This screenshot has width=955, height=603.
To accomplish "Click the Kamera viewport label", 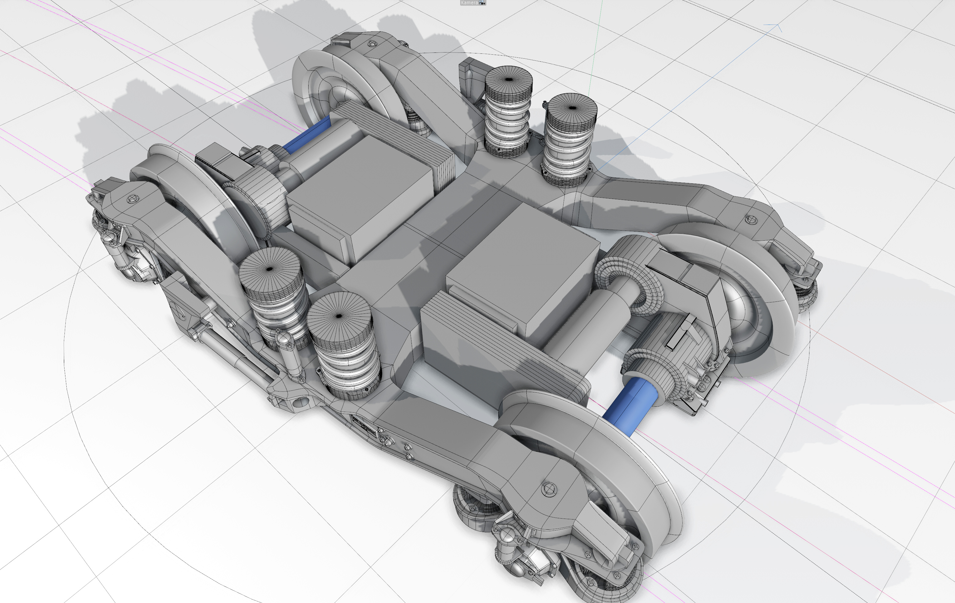I will (x=469, y=2).
